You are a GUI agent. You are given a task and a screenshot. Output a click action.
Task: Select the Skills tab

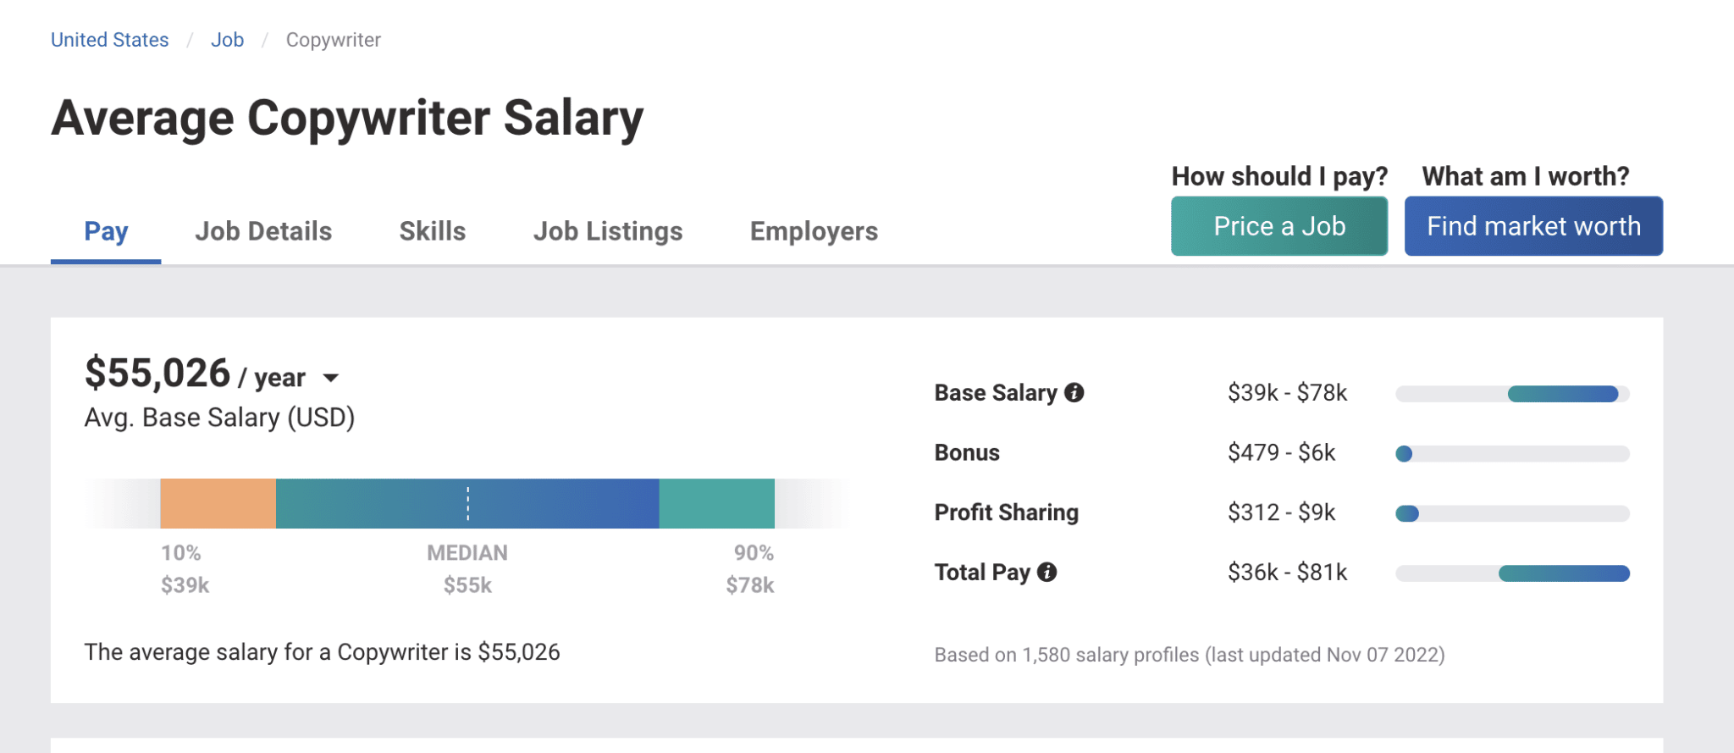[432, 231]
